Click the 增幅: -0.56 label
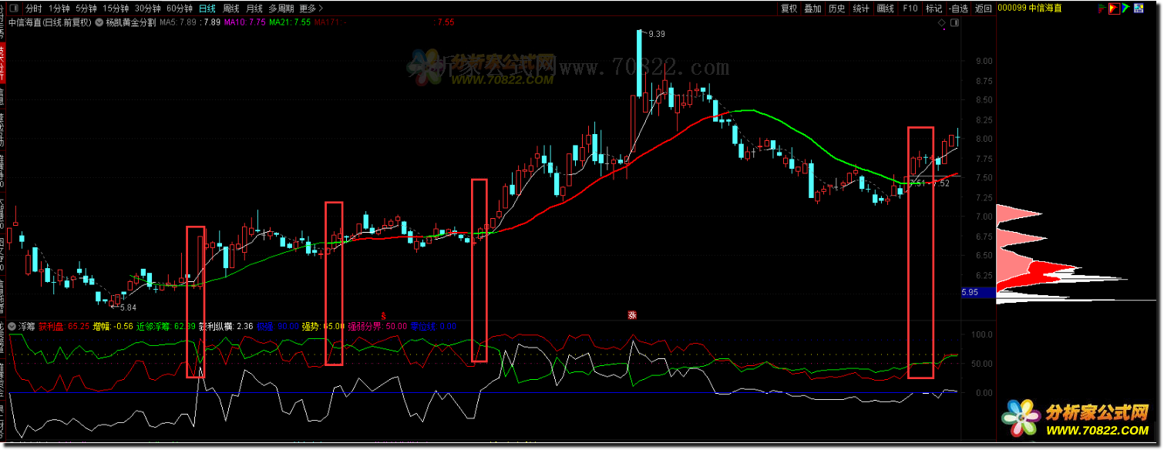The width and height of the screenshot is (1164, 450). [x=113, y=327]
